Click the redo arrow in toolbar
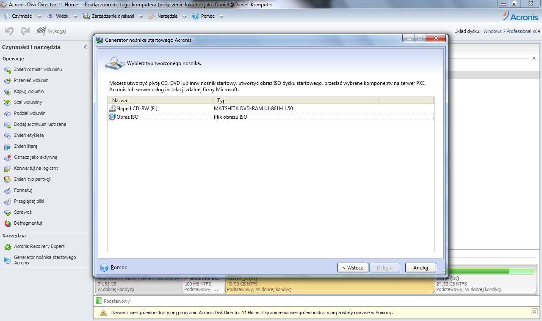Viewport: 542px width, 321px height. pyautogui.click(x=25, y=31)
